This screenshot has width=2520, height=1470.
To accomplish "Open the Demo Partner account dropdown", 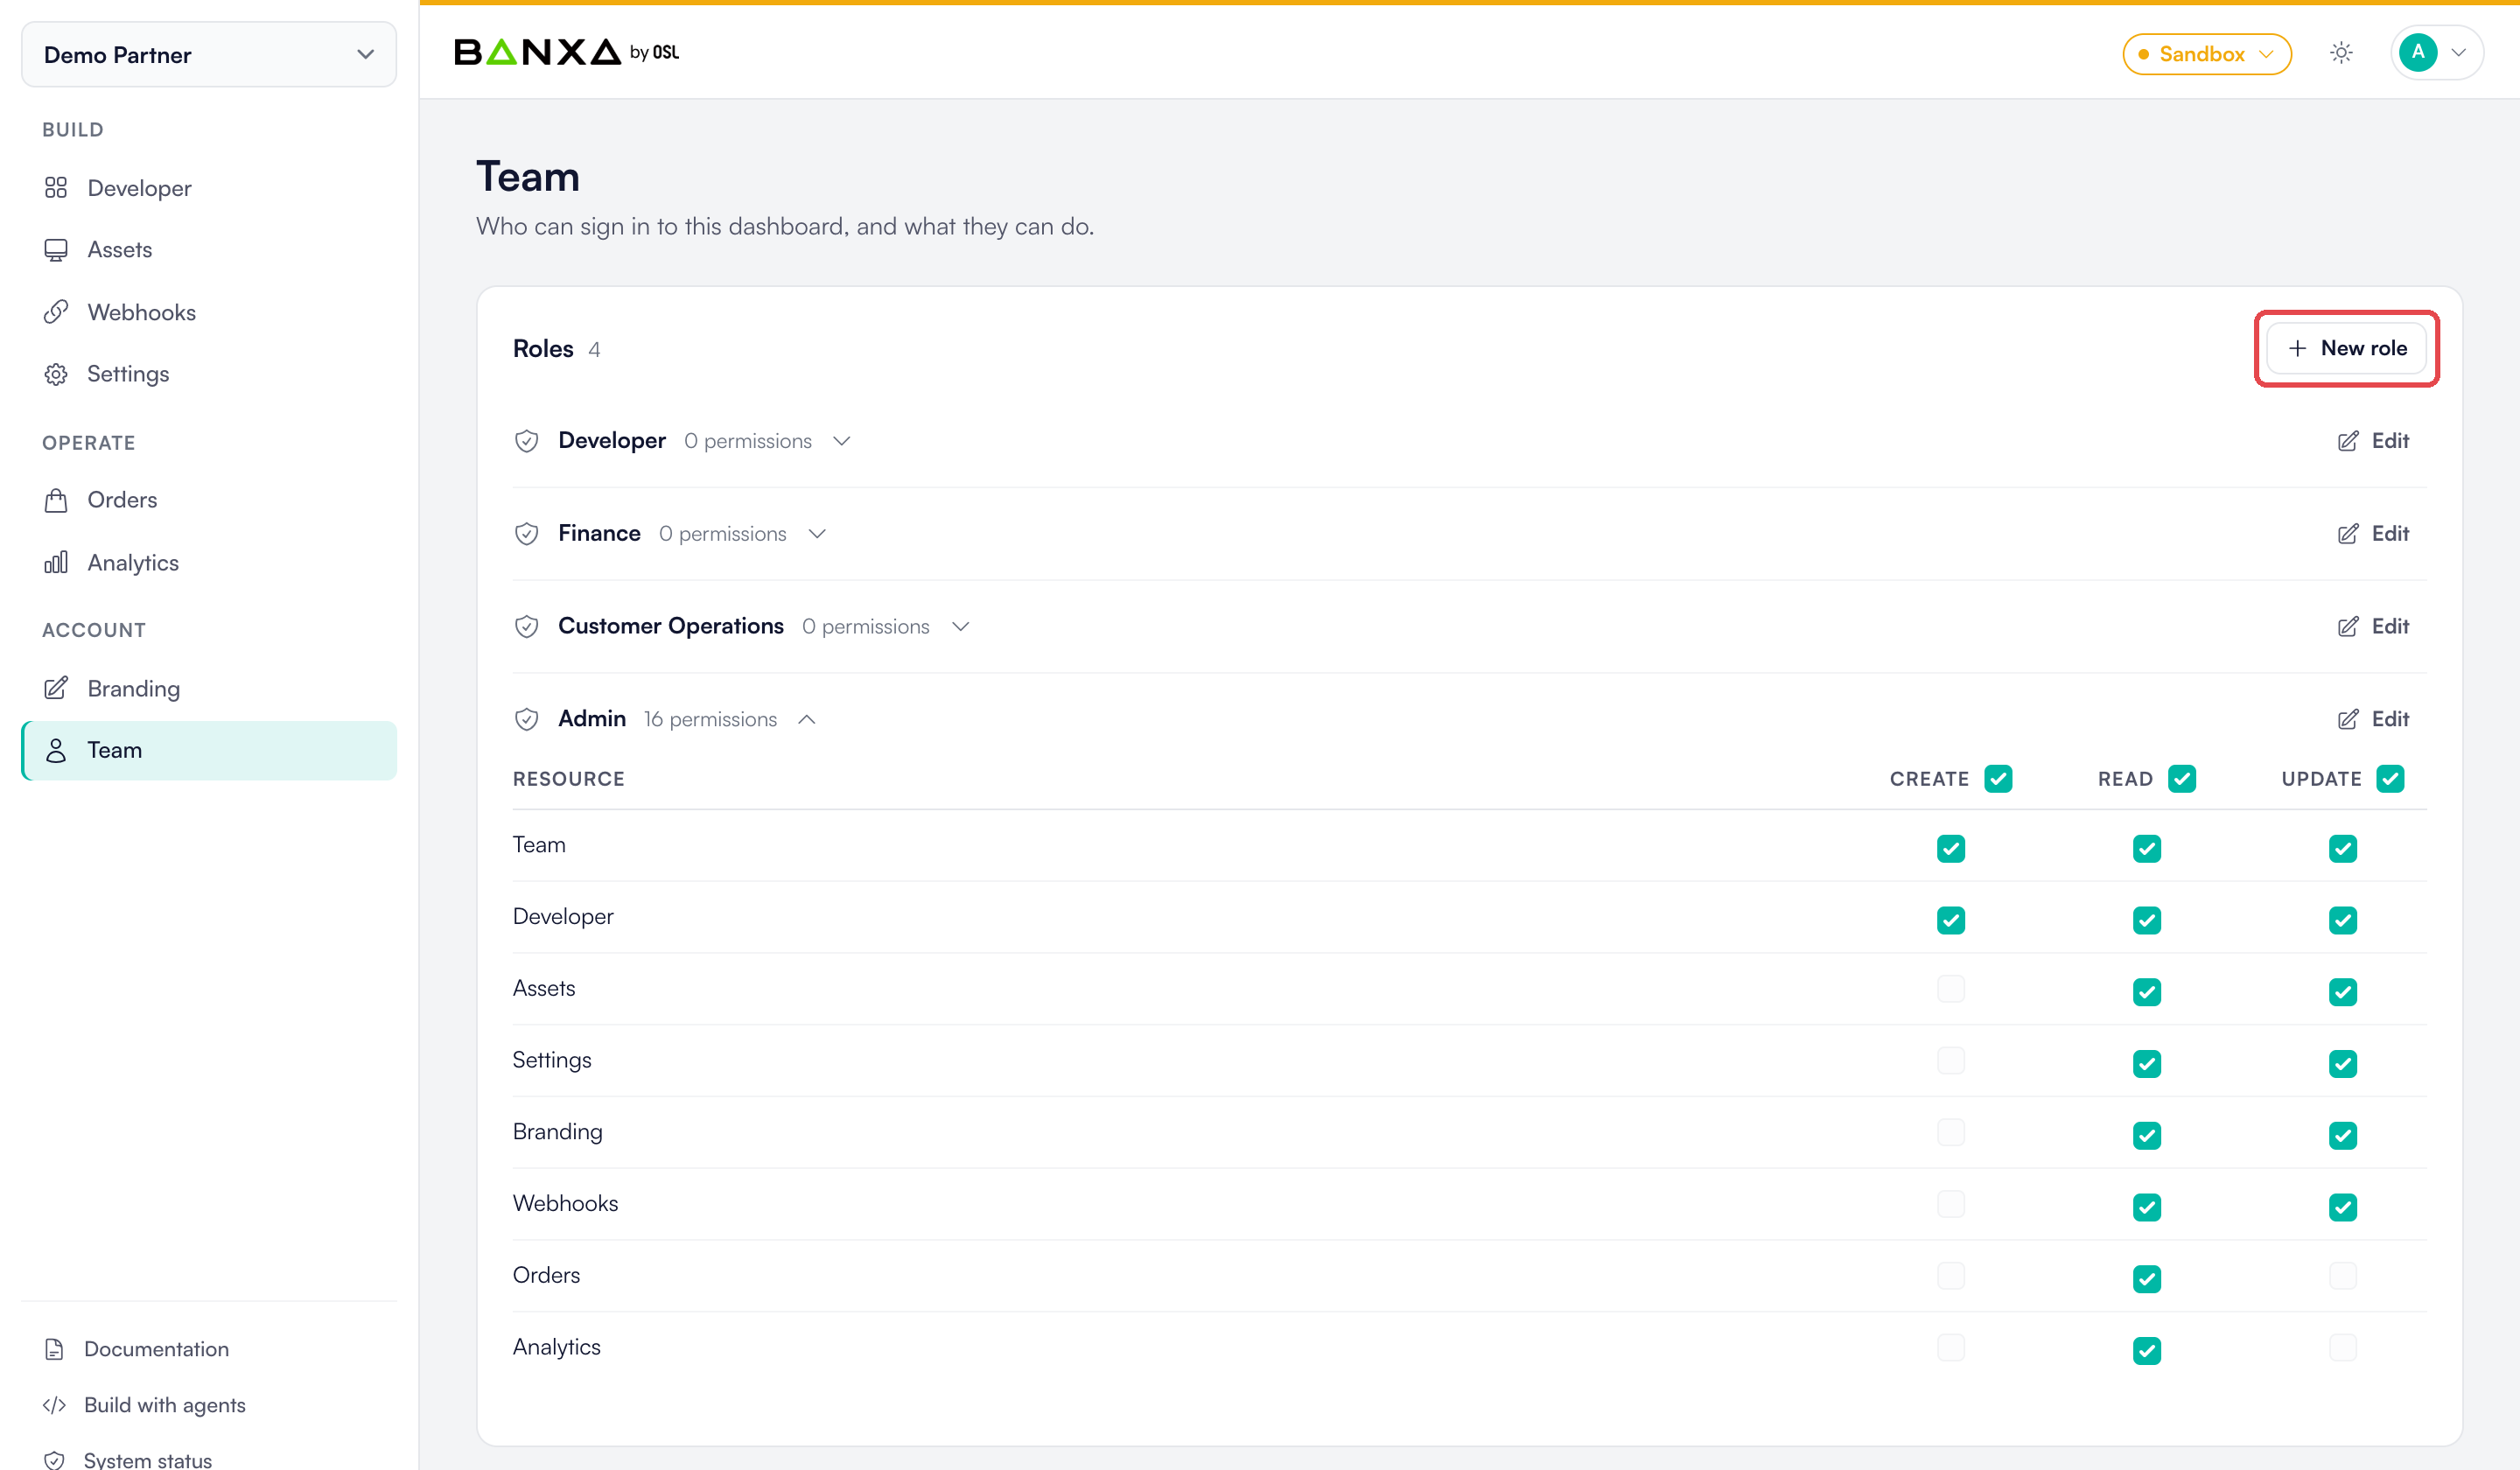I will click(209, 54).
